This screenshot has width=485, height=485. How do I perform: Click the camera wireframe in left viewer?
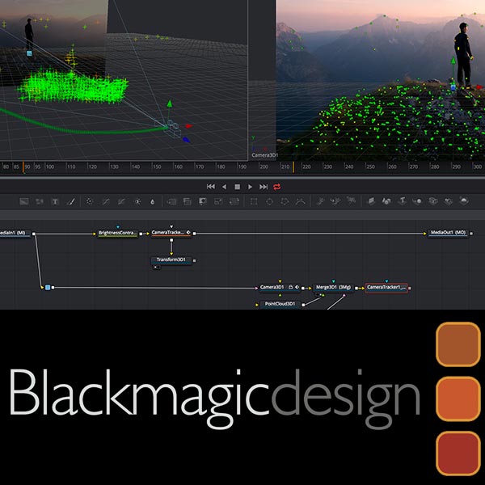pos(174,130)
